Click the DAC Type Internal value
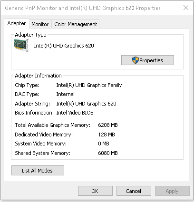The image size is (194, 202). coord(65,94)
